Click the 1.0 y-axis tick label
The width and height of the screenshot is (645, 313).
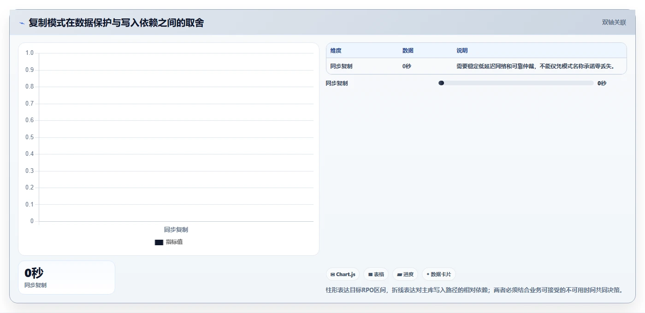coord(30,53)
